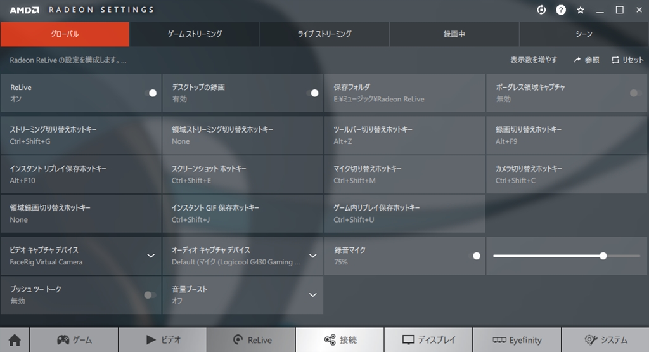Image resolution: width=649 pixels, height=352 pixels.
Task: Adjust the 録音マイク volume slider
Action: point(567,256)
